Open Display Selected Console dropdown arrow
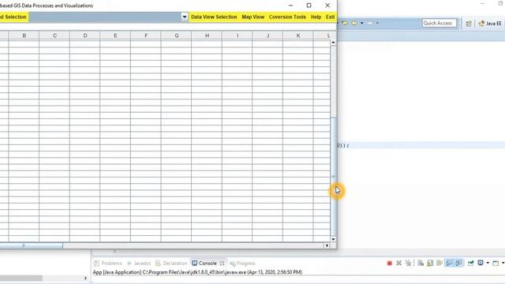Image resolution: width=505 pixels, height=284 pixels. pyautogui.click(x=488, y=263)
